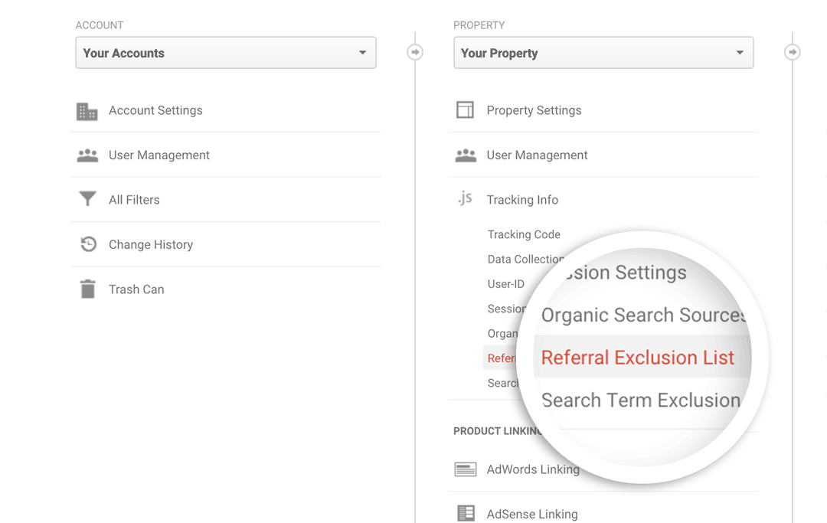Click the arrow button after the Property column
Screen dimensions: 827x523
[793, 52]
